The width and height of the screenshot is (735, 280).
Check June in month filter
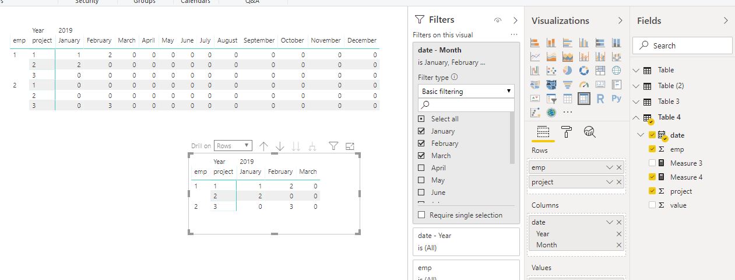(422, 192)
